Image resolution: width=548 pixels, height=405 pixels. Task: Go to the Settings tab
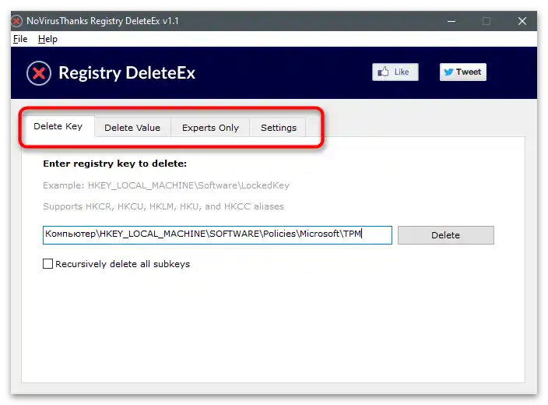[x=279, y=128]
